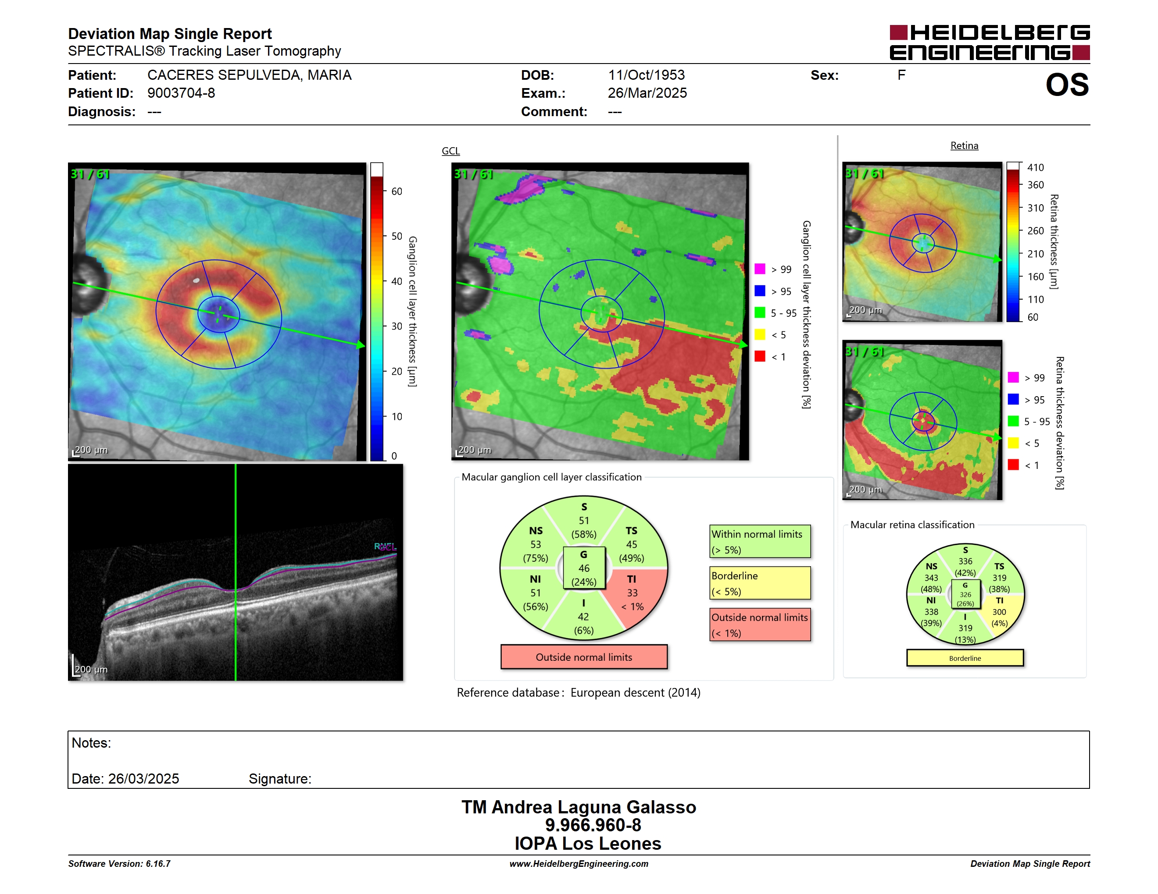Click the Macular retina classification label

pyautogui.click(x=912, y=524)
